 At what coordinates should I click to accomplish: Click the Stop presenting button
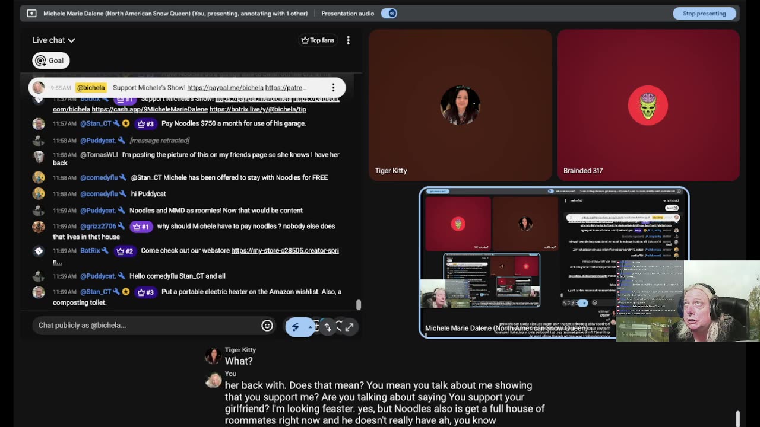pyautogui.click(x=704, y=13)
